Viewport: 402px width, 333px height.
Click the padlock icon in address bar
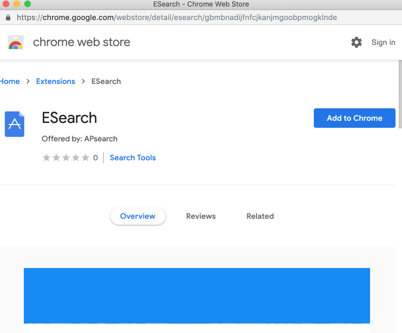pos(8,17)
